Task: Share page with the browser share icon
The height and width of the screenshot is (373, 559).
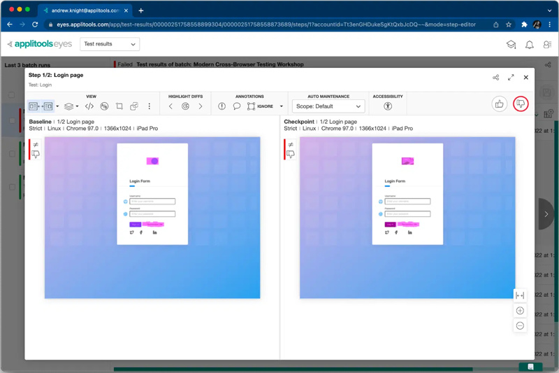Action: coord(496,24)
